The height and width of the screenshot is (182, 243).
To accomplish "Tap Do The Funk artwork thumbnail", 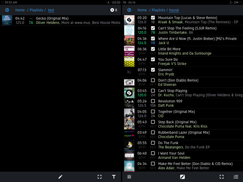I will point(129,145).
